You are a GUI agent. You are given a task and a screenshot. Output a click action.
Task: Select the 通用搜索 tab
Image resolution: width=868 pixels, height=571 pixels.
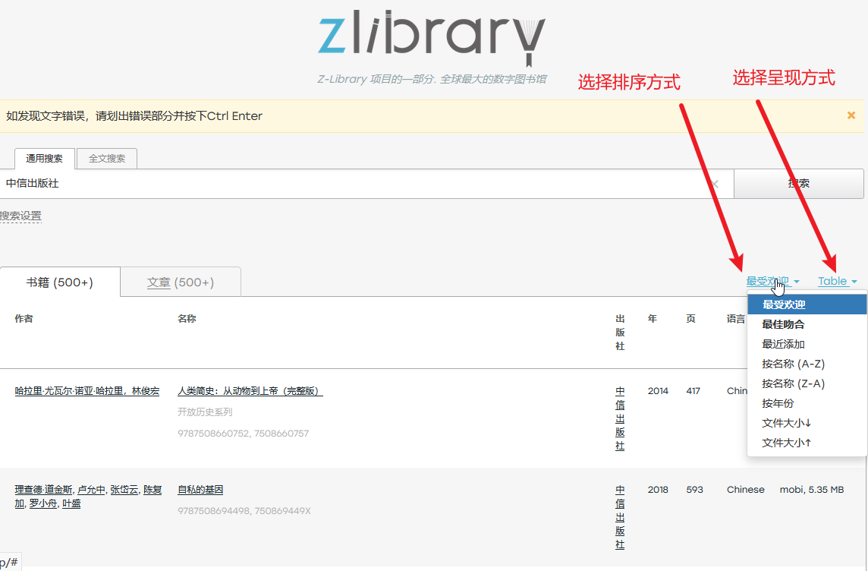tap(45, 159)
